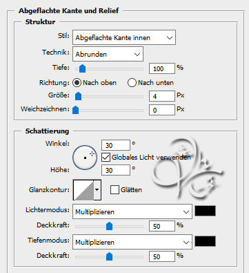Click the Winkel angle input field

[x=116, y=145]
